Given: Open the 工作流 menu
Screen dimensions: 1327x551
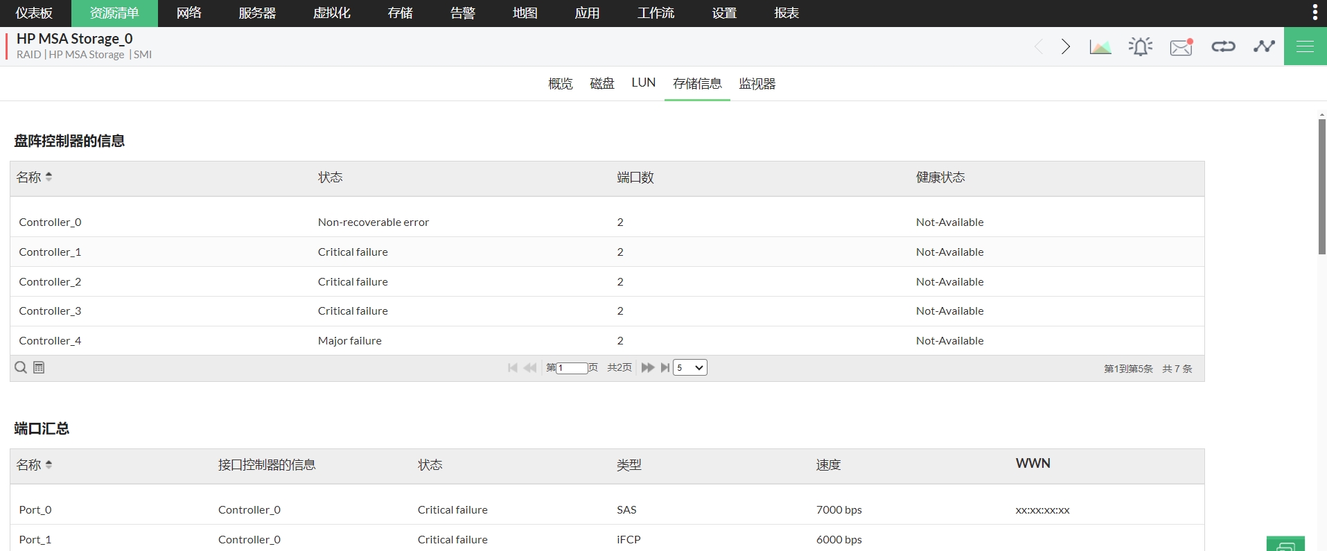Looking at the screenshot, I should 656,13.
